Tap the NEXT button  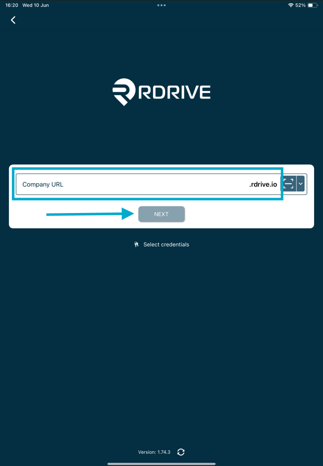161,214
